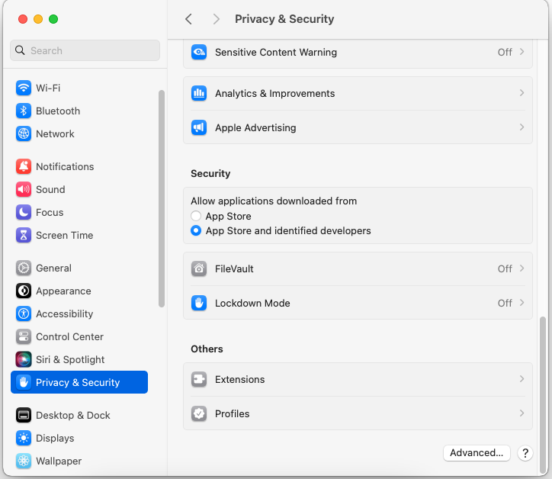The width and height of the screenshot is (552, 479).
Task: Select the App Store radio button
Action: click(x=197, y=217)
